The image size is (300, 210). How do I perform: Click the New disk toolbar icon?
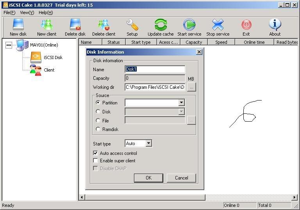pyautogui.click(x=18, y=25)
